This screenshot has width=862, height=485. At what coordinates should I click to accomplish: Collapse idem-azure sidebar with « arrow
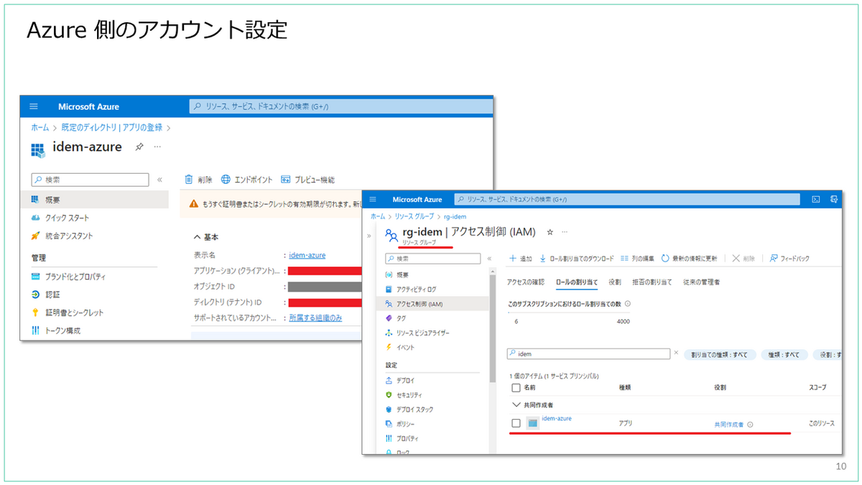159,180
